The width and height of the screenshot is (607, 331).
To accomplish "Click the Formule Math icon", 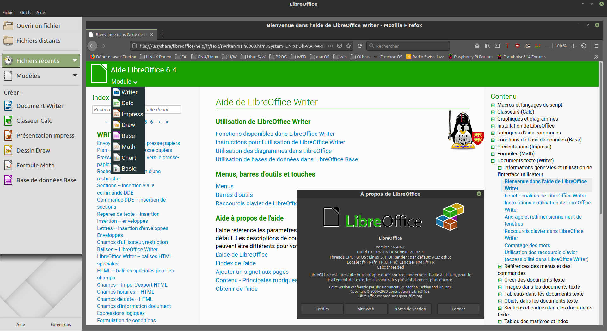I will 8,165.
